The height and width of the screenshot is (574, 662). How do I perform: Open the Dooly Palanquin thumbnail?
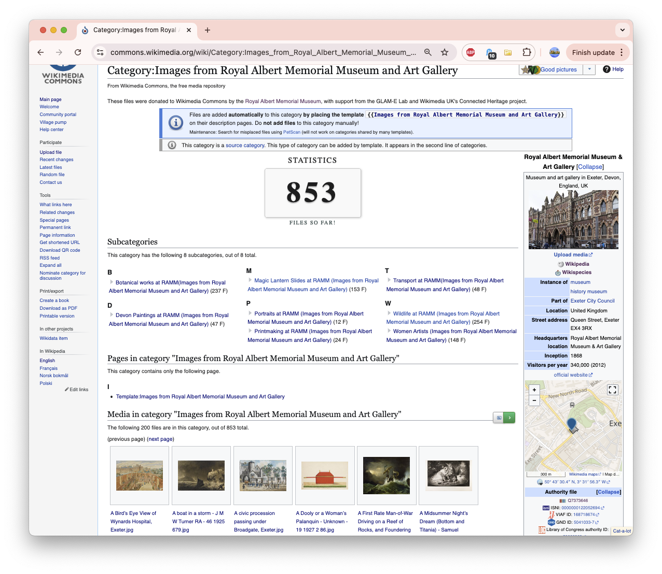[325, 476]
